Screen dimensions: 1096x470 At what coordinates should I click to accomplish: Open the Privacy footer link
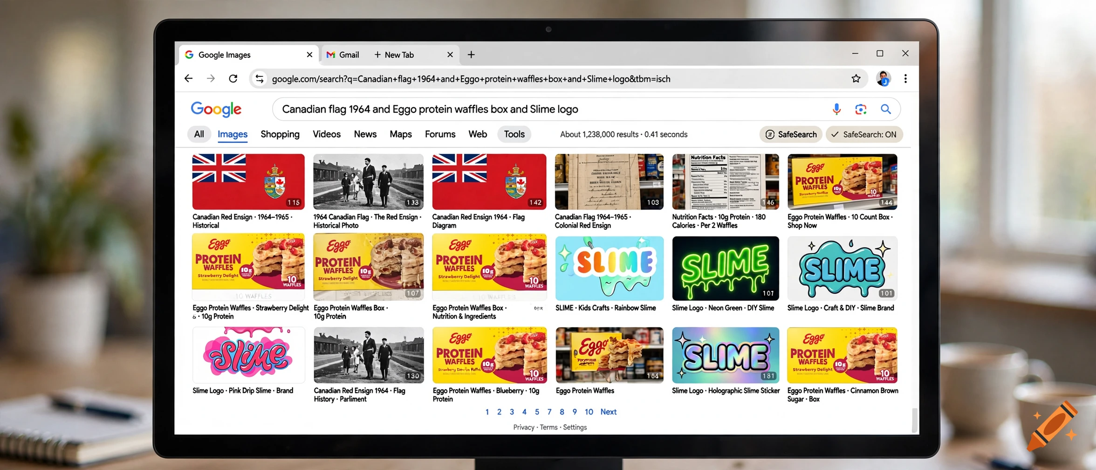point(523,427)
